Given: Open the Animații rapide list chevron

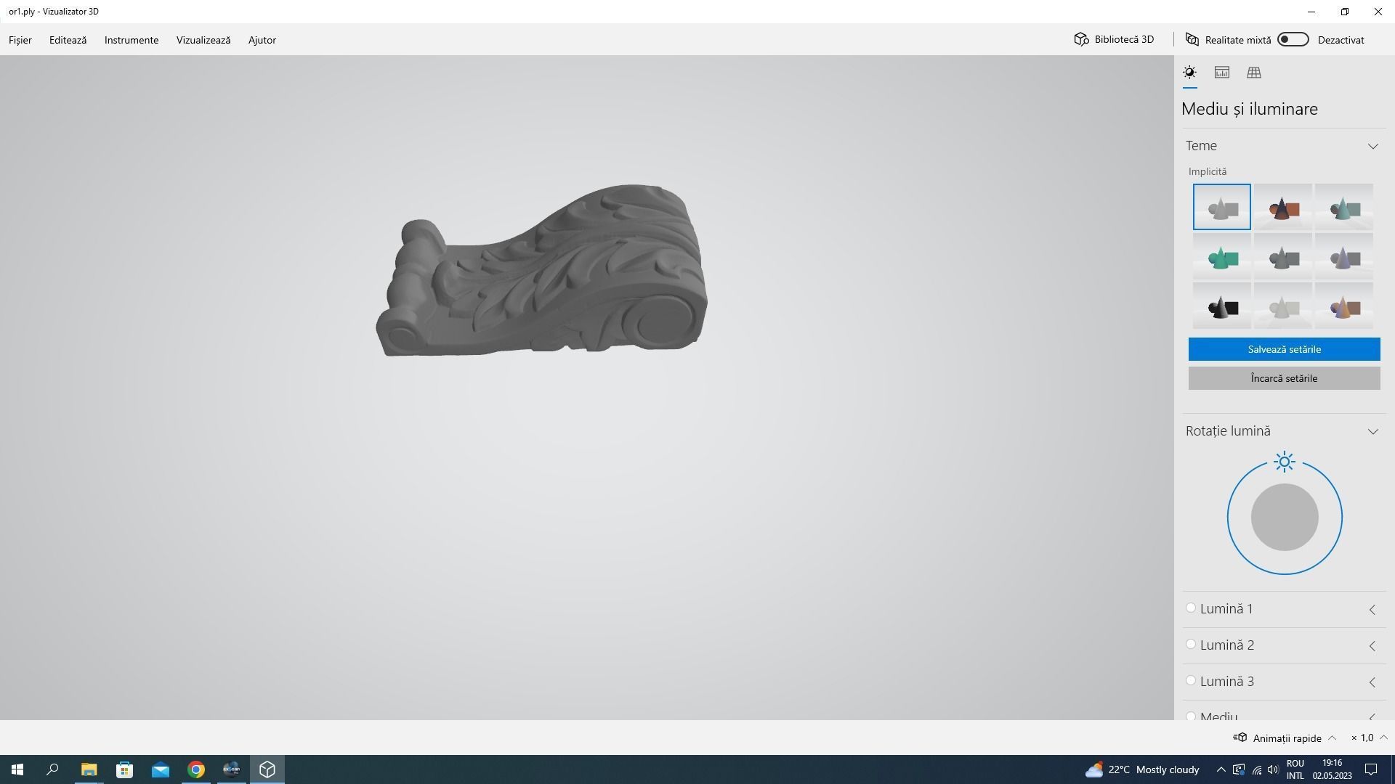Looking at the screenshot, I should tap(1332, 738).
